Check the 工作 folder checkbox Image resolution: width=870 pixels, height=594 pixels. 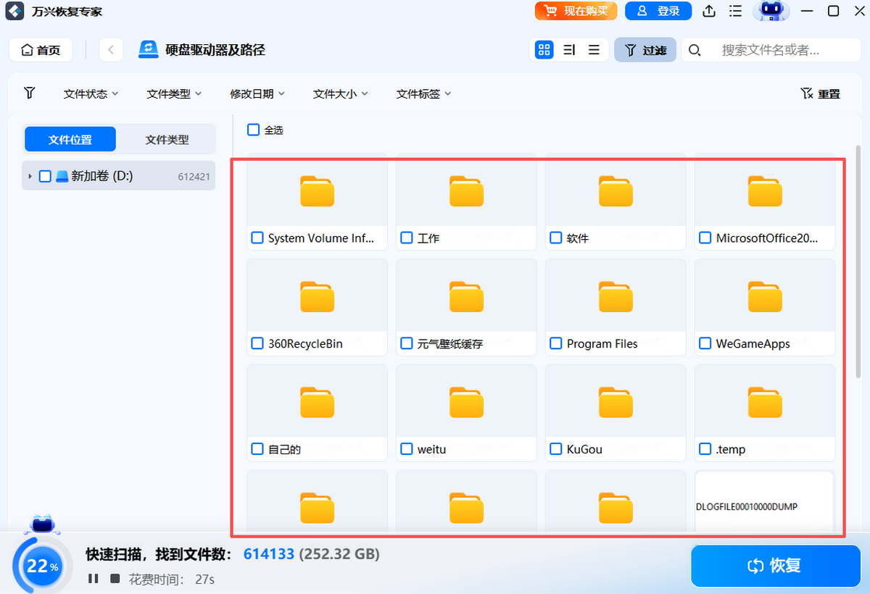click(406, 238)
